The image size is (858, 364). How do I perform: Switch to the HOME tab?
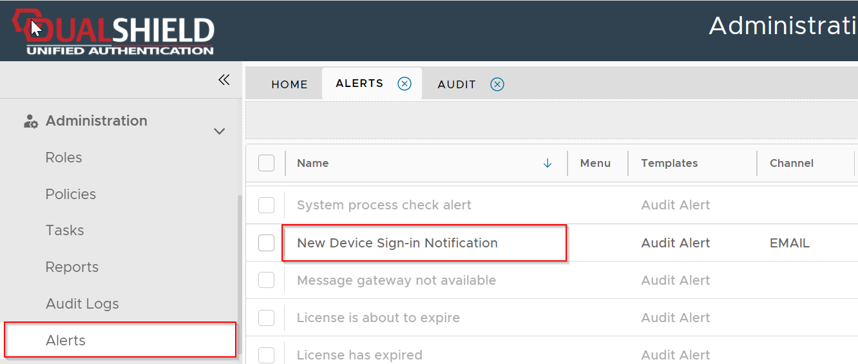289,84
